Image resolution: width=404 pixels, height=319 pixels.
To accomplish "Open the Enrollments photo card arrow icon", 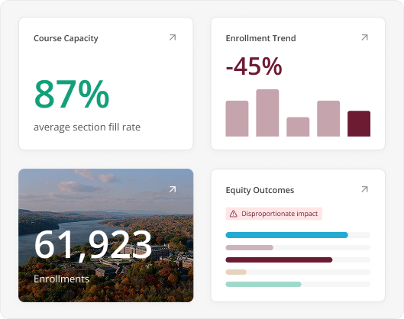I will (x=173, y=189).
